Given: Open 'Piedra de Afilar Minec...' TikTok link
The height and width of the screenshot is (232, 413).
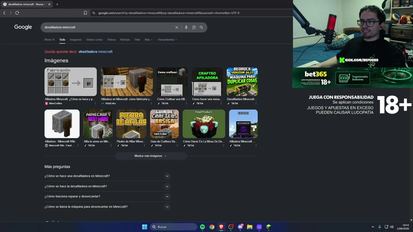Looking at the screenshot, I should click(x=131, y=141).
